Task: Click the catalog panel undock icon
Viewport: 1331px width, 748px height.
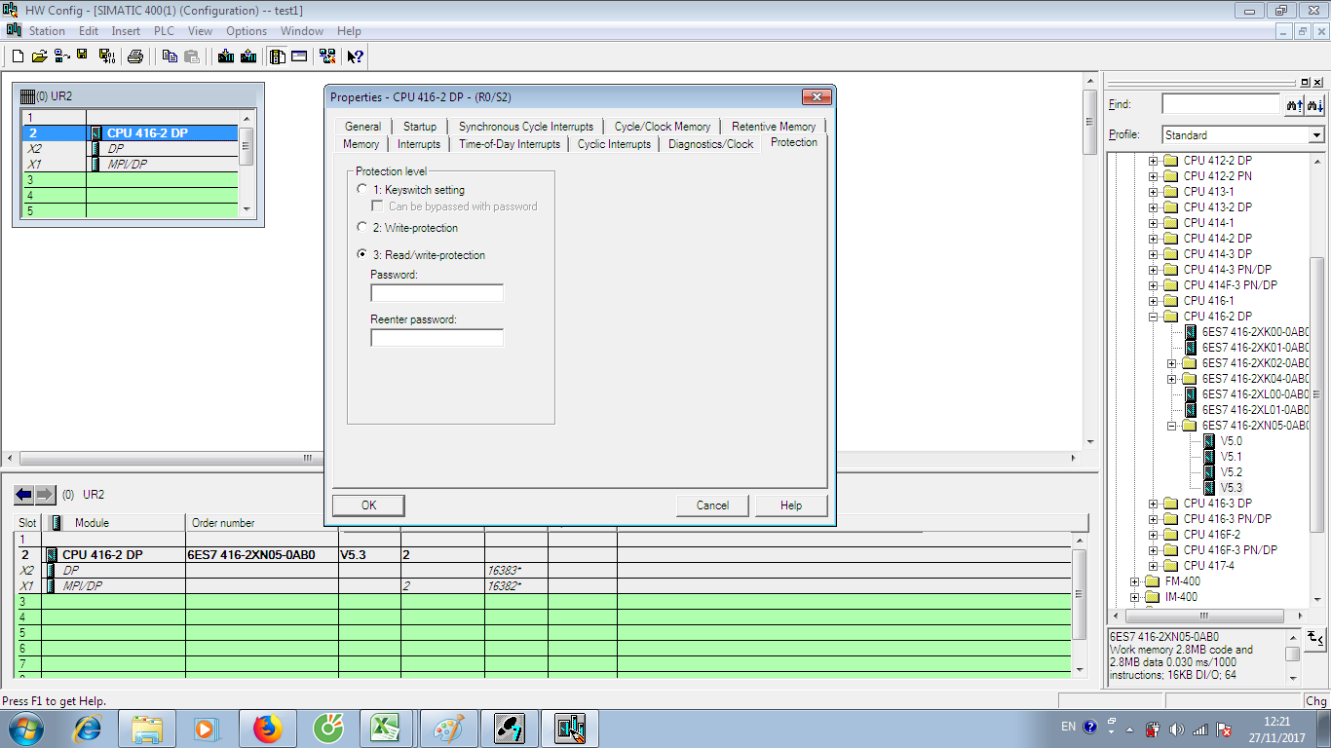Action: pyautogui.click(x=1305, y=82)
